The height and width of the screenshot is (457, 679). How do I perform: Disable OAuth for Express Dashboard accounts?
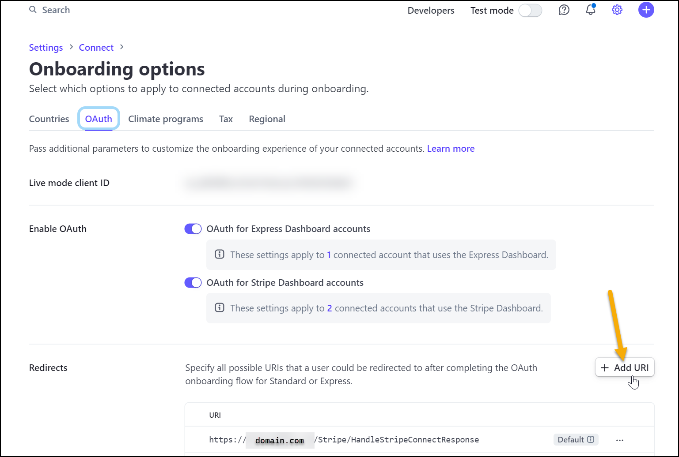pyautogui.click(x=193, y=229)
